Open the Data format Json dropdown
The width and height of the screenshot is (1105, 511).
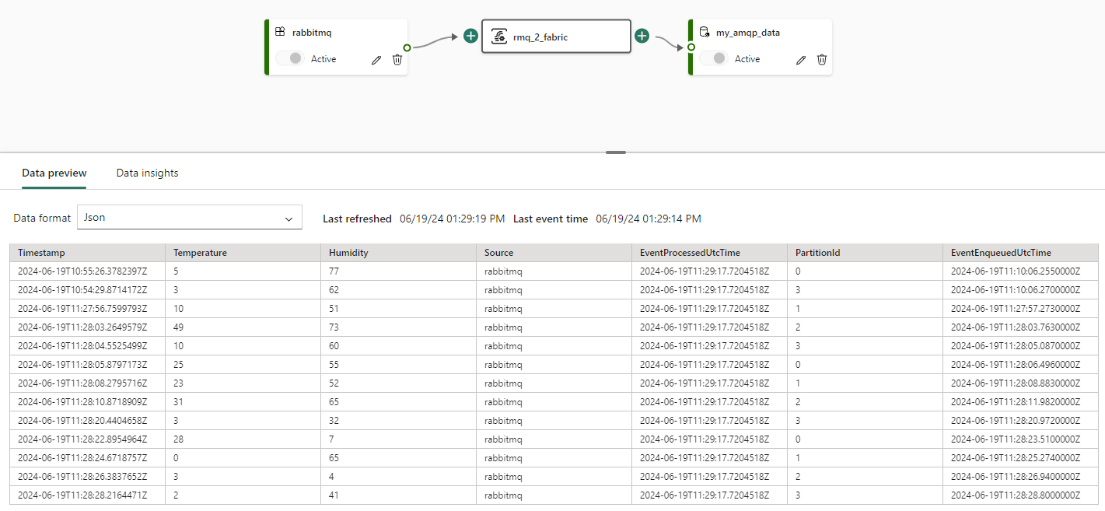point(190,218)
